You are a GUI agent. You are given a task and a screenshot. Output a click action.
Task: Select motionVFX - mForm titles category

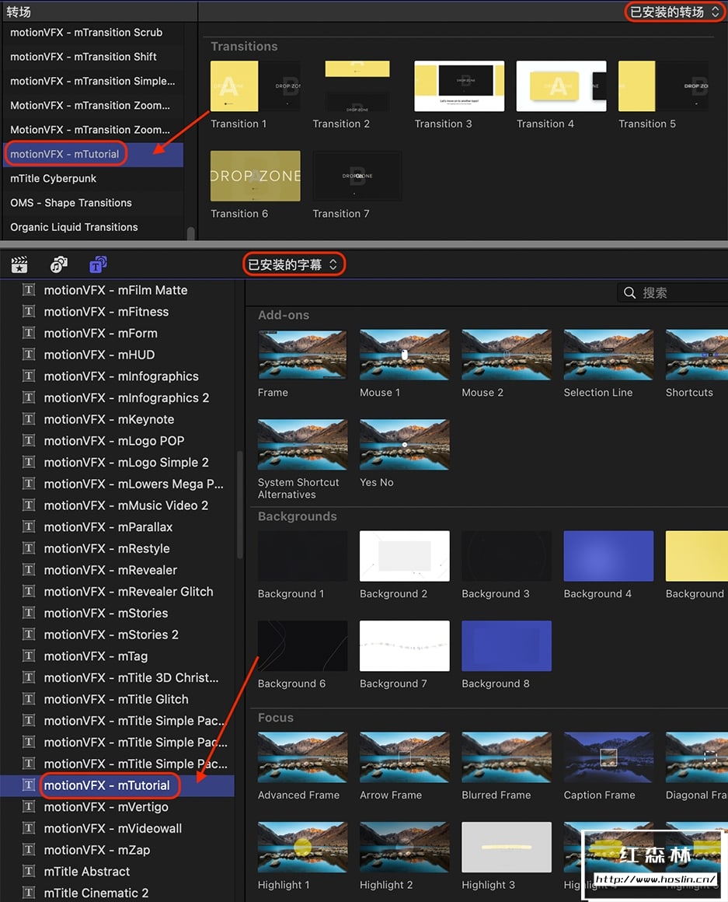(x=100, y=333)
